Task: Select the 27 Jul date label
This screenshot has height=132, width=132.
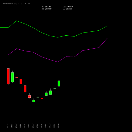Action: (x=37, y=126)
